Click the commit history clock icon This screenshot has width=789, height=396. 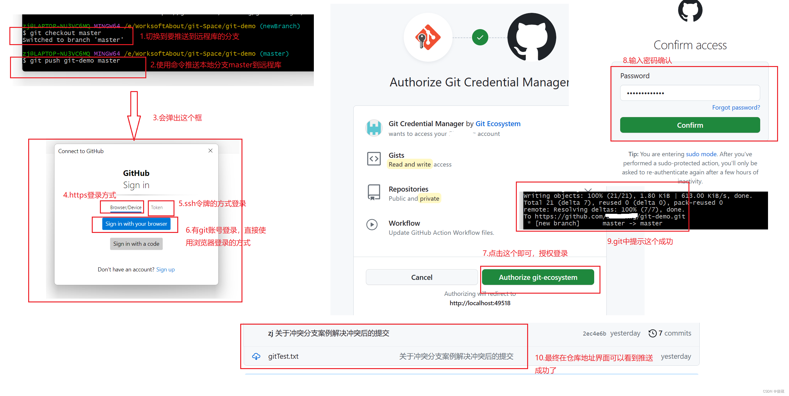(x=652, y=333)
